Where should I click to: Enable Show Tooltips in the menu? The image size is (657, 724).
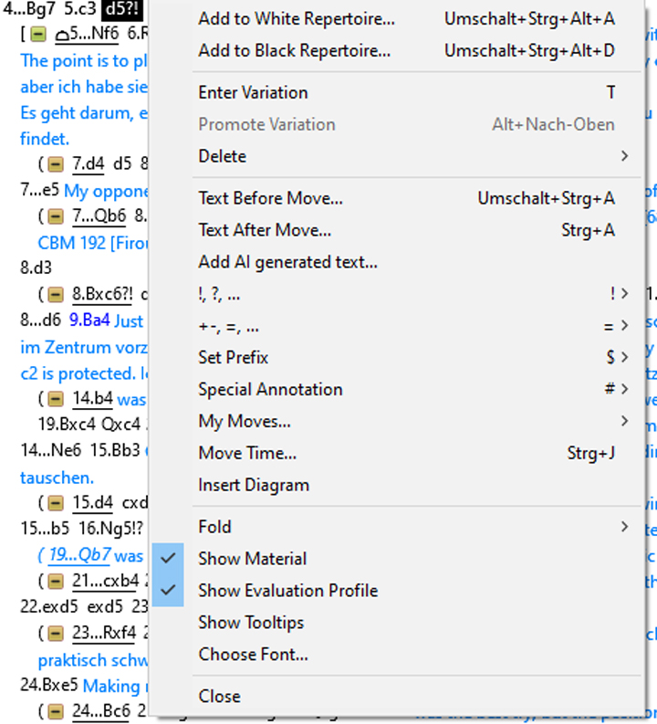pyautogui.click(x=251, y=623)
